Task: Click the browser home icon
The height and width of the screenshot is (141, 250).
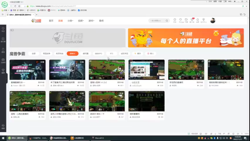Action: [19, 6]
